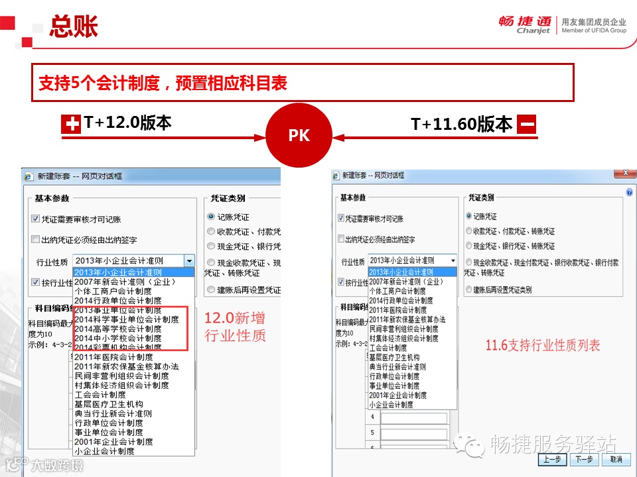Select 收款凭证、付款凭证、转账凭证 radio in right dialog
Viewport: 637px width, 477px height.
pyautogui.click(x=469, y=231)
